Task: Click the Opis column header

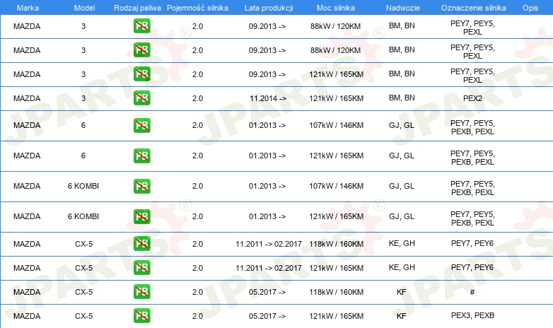Action: coord(530,8)
